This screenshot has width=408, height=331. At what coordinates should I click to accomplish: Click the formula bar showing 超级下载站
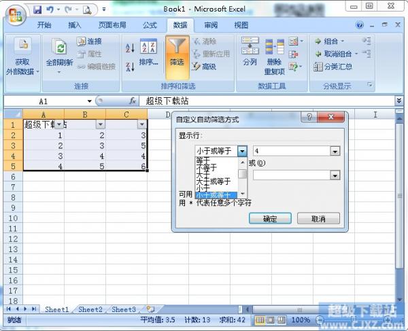[x=265, y=101]
